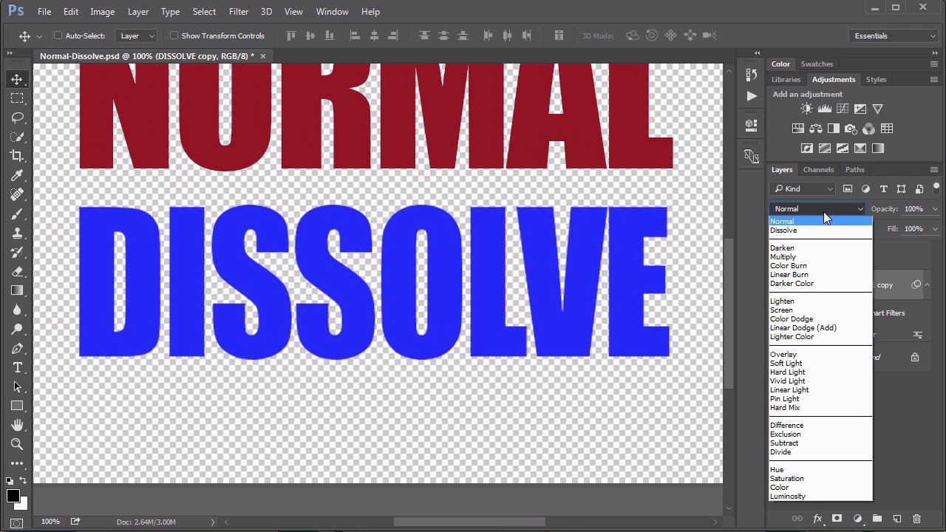Add a Color Balance adjustment
Viewport: 946px width, 532px height.
[x=815, y=129]
